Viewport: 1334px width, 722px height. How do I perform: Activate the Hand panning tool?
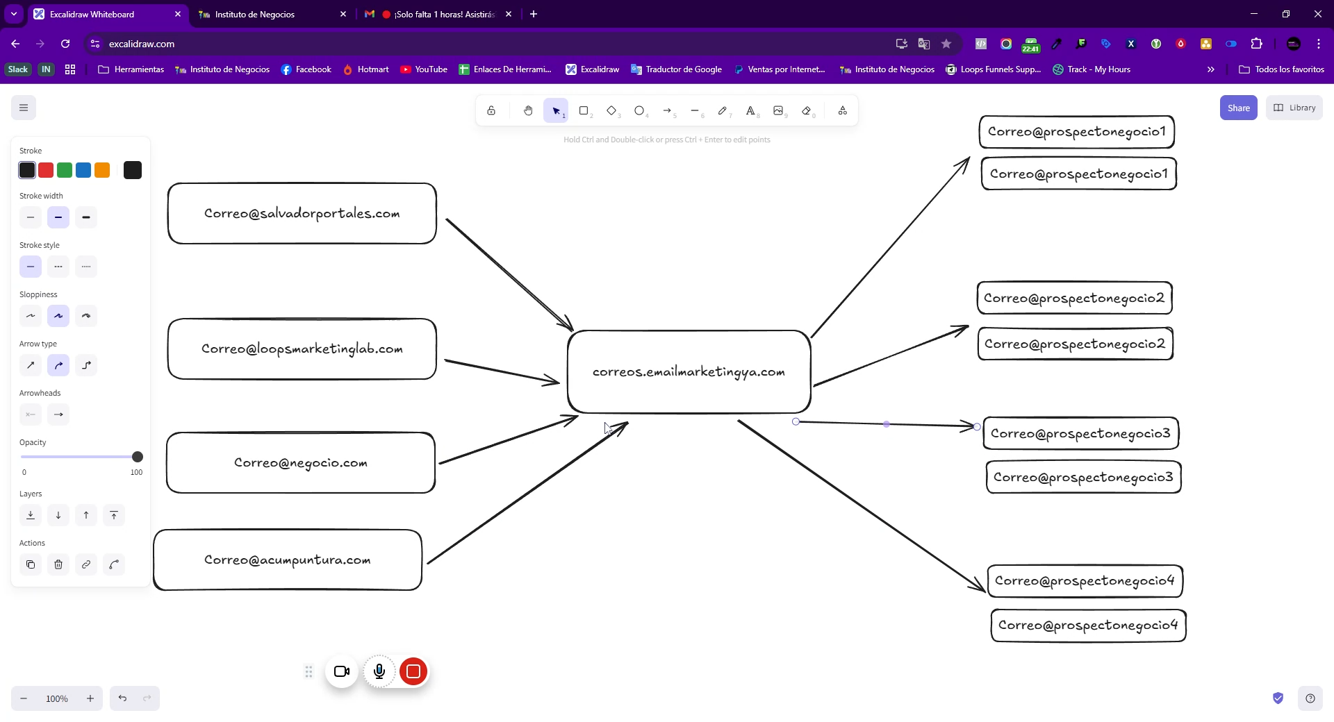[528, 111]
